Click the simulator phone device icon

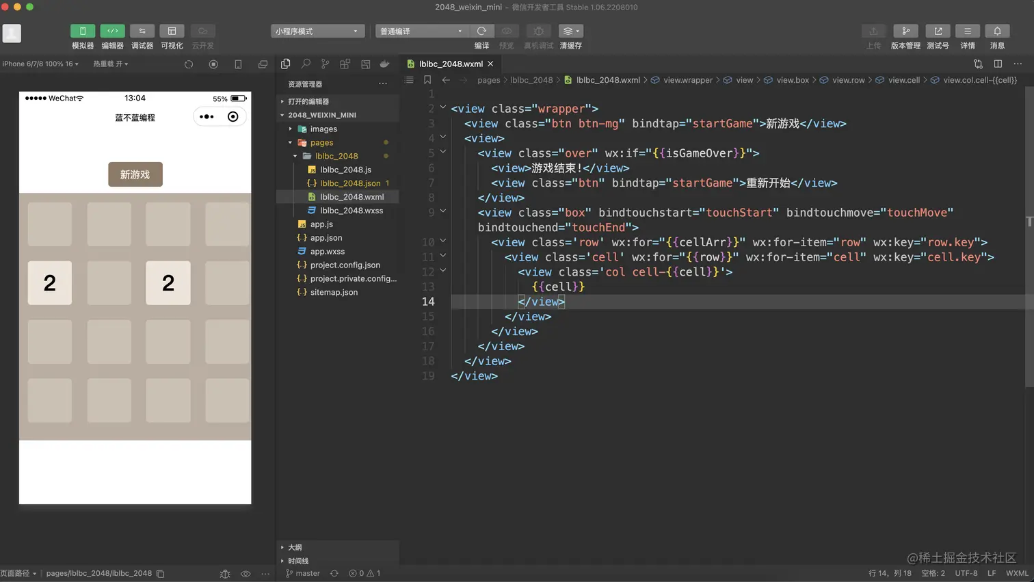(x=238, y=64)
